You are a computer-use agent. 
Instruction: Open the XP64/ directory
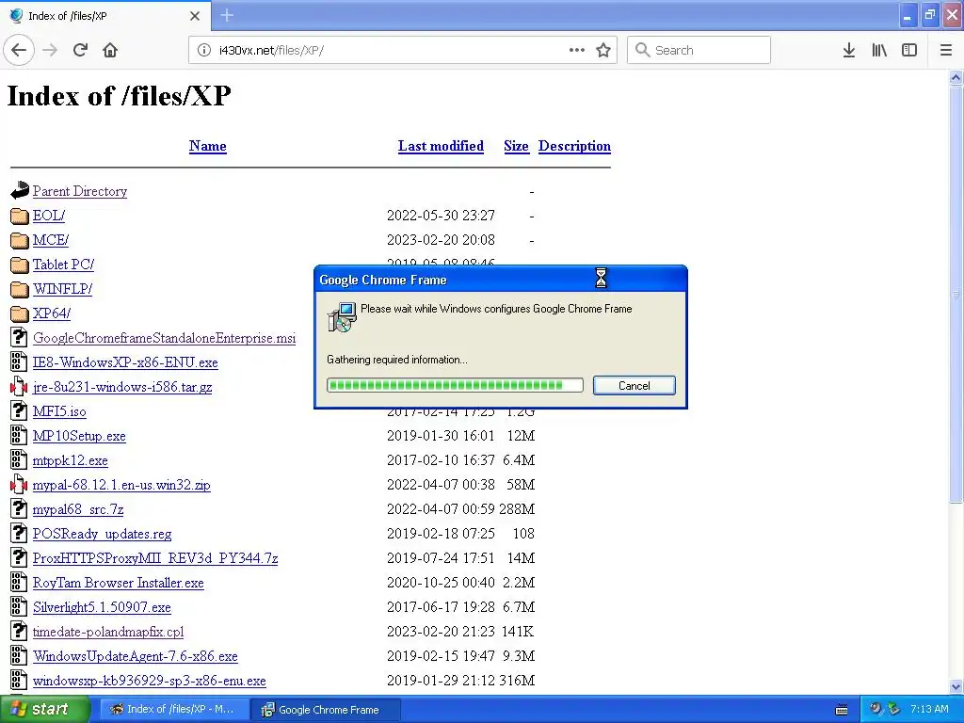52,313
